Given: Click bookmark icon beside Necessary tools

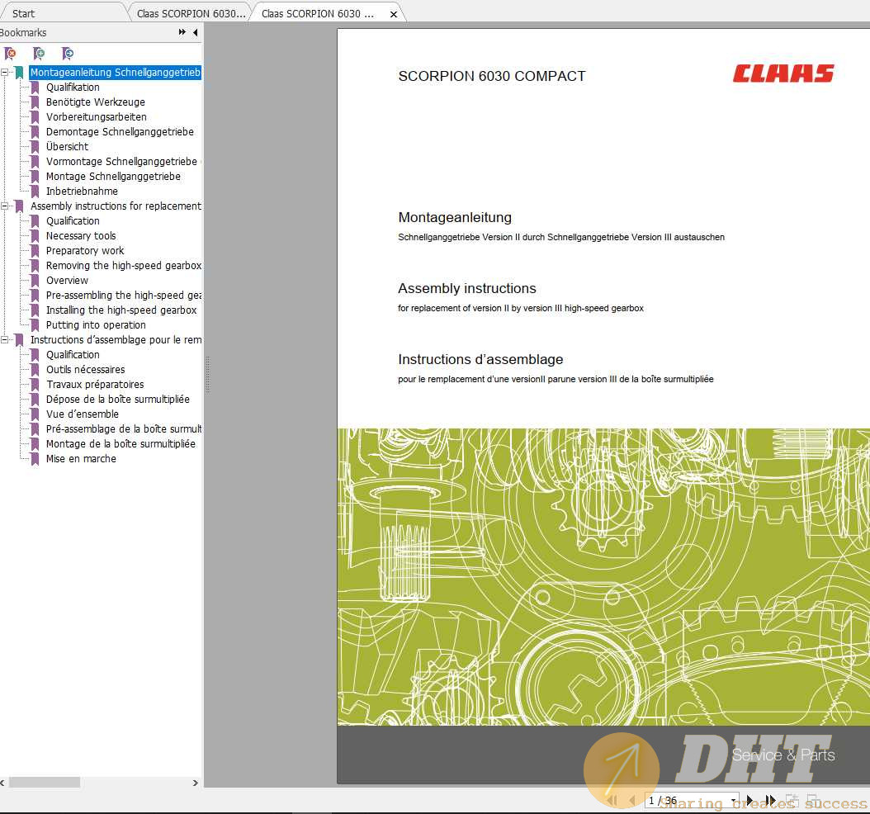Looking at the screenshot, I should (x=35, y=236).
